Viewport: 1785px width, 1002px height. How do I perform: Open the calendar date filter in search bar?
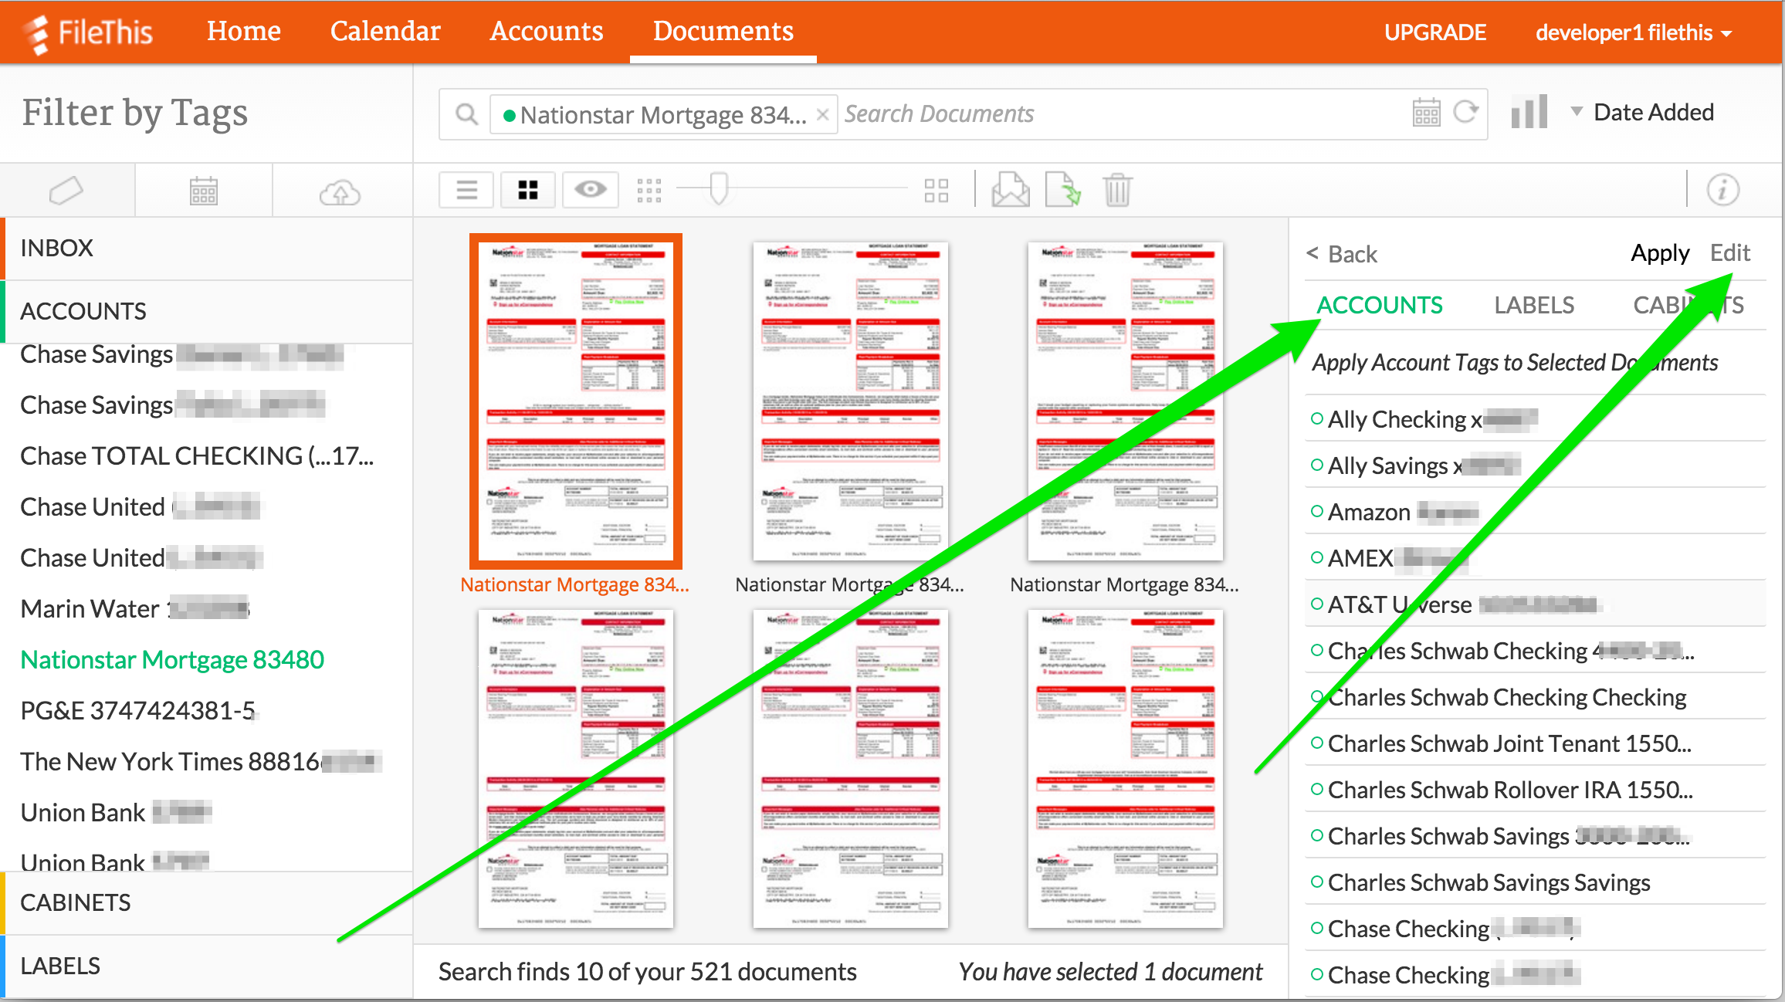[x=1426, y=113]
